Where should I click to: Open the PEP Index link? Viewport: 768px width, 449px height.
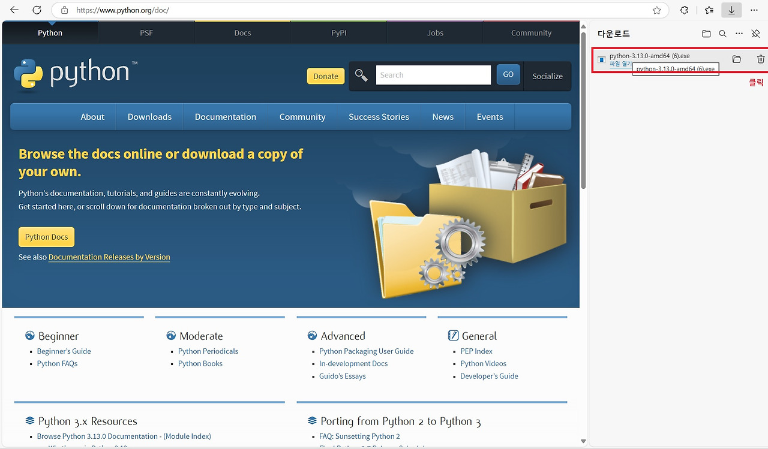[x=476, y=351]
